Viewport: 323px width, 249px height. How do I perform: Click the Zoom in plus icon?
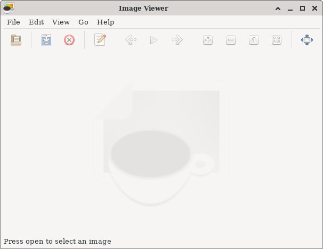tap(208, 40)
